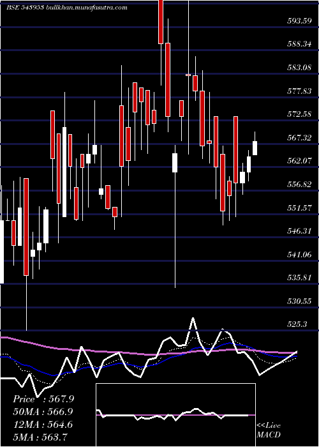This screenshot has height=447, width=319.
Task: Select the 567.32 axis value
Action: [299, 138]
